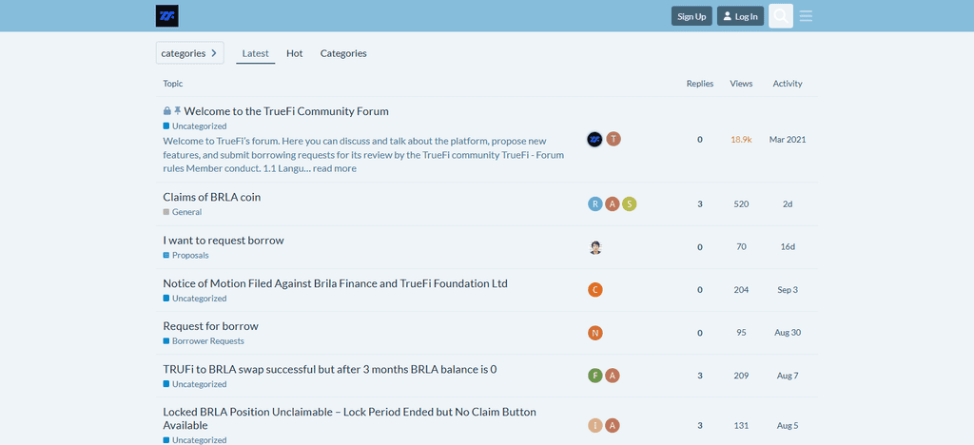
Task: Click the Log In button
Action: tap(740, 16)
